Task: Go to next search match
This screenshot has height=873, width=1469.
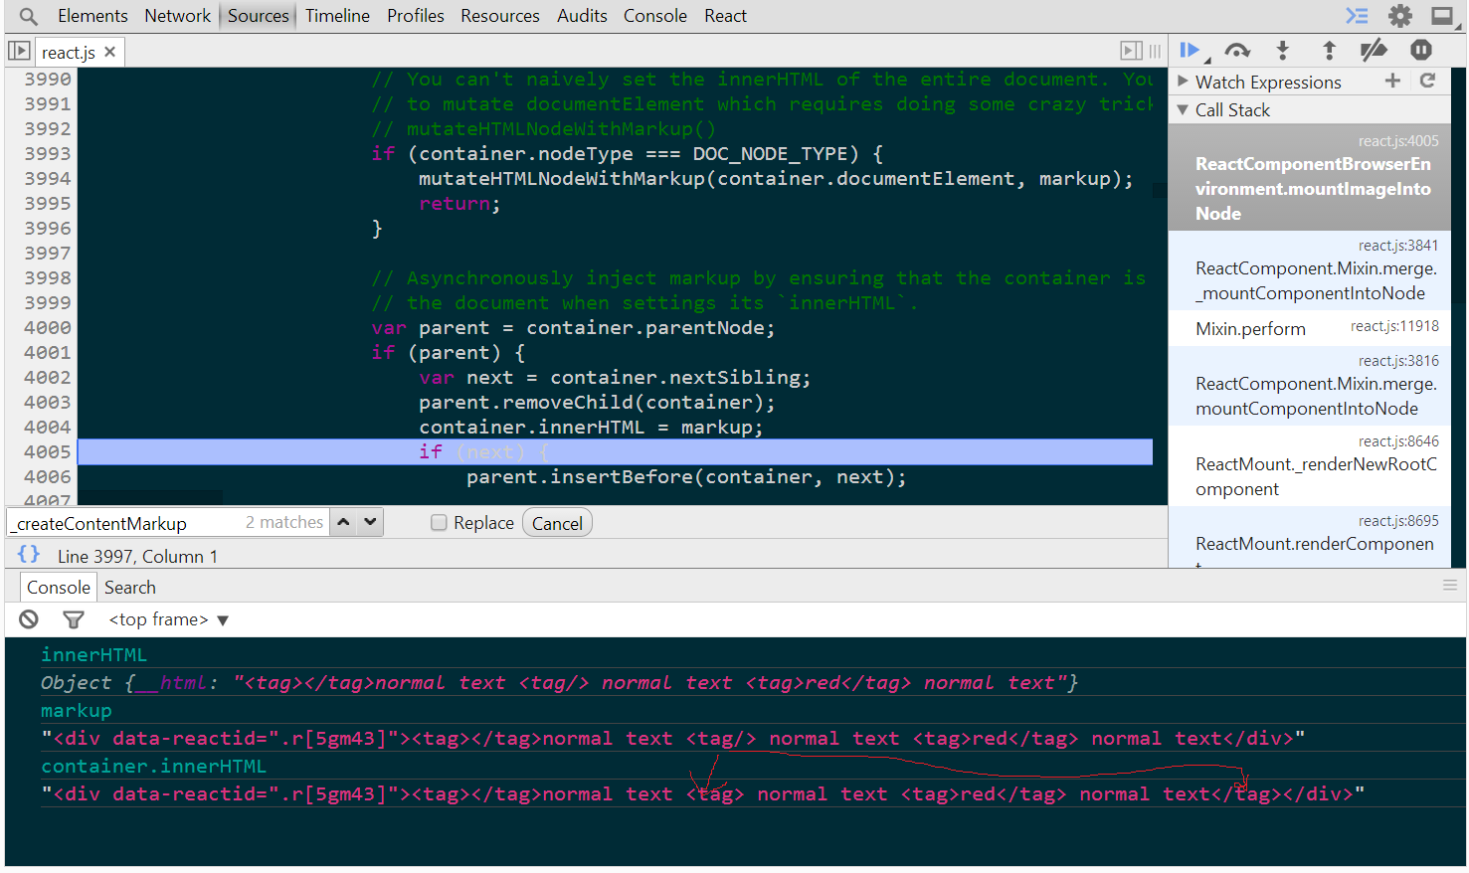Action: click(x=370, y=522)
